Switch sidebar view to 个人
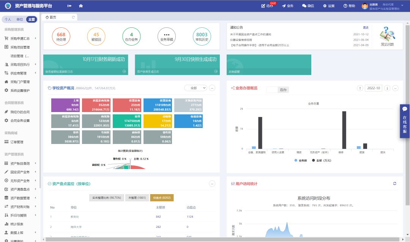The width and height of the screenshot is (410, 242). pos(8,19)
